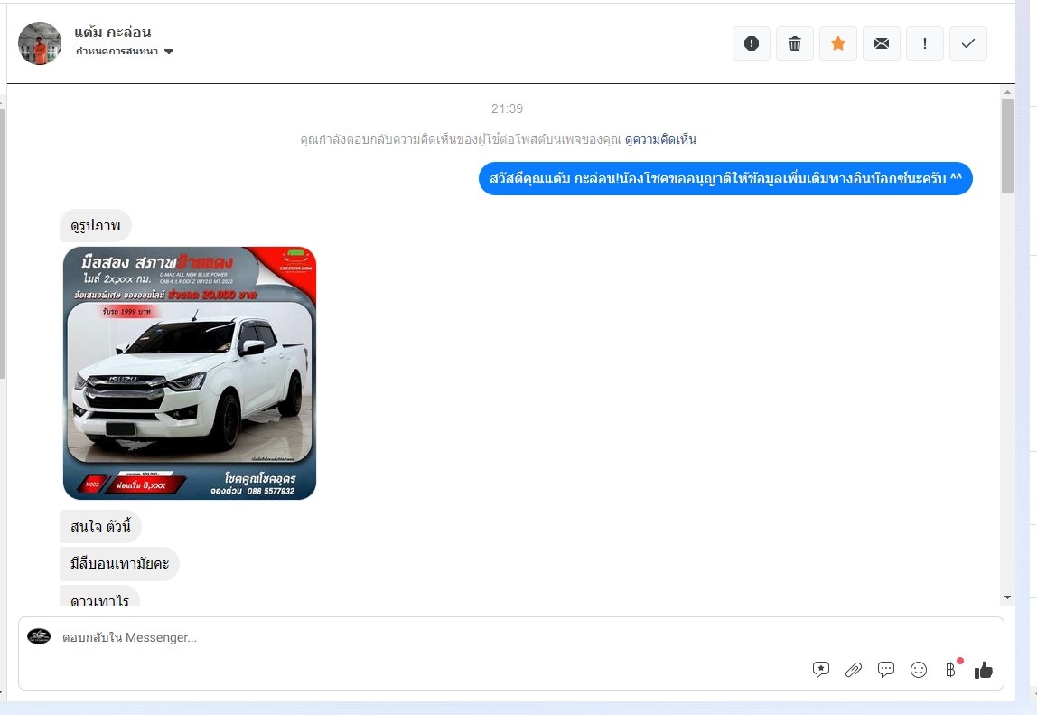Open saved replies star-bubble icon

click(x=821, y=670)
